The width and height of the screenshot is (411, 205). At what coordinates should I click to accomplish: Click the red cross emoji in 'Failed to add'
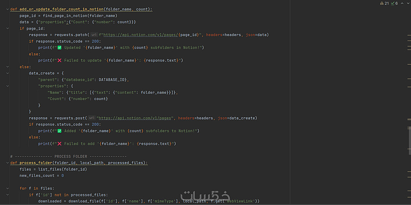pyautogui.click(x=60, y=143)
